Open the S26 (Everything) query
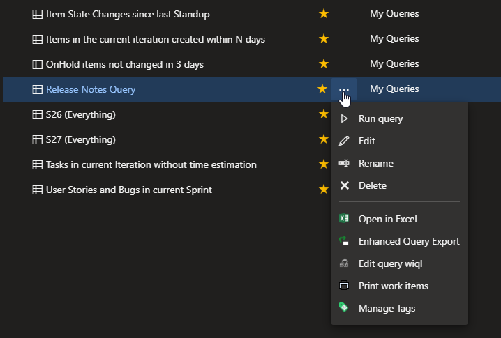 (80, 114)
